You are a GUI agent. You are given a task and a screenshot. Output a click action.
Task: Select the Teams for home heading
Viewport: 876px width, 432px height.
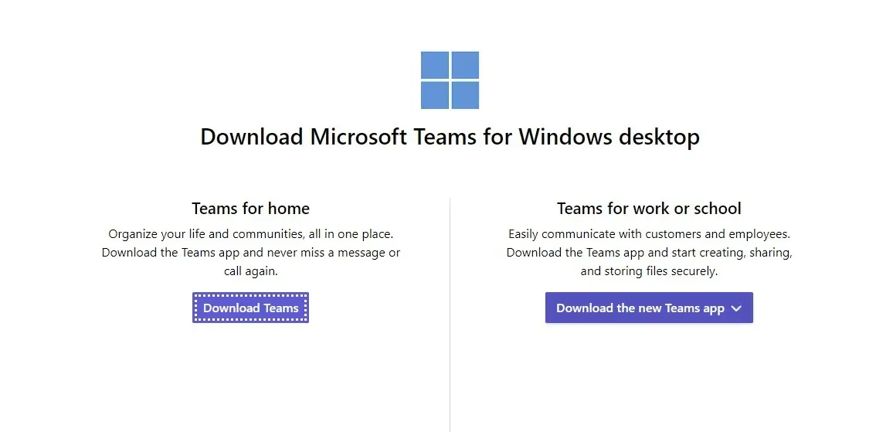point(250,209)
